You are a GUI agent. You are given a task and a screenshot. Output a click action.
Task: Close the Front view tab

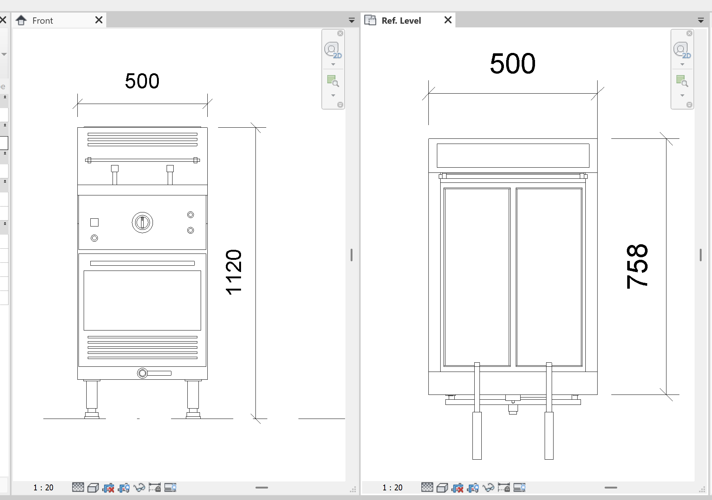click(x=98, y=20)
